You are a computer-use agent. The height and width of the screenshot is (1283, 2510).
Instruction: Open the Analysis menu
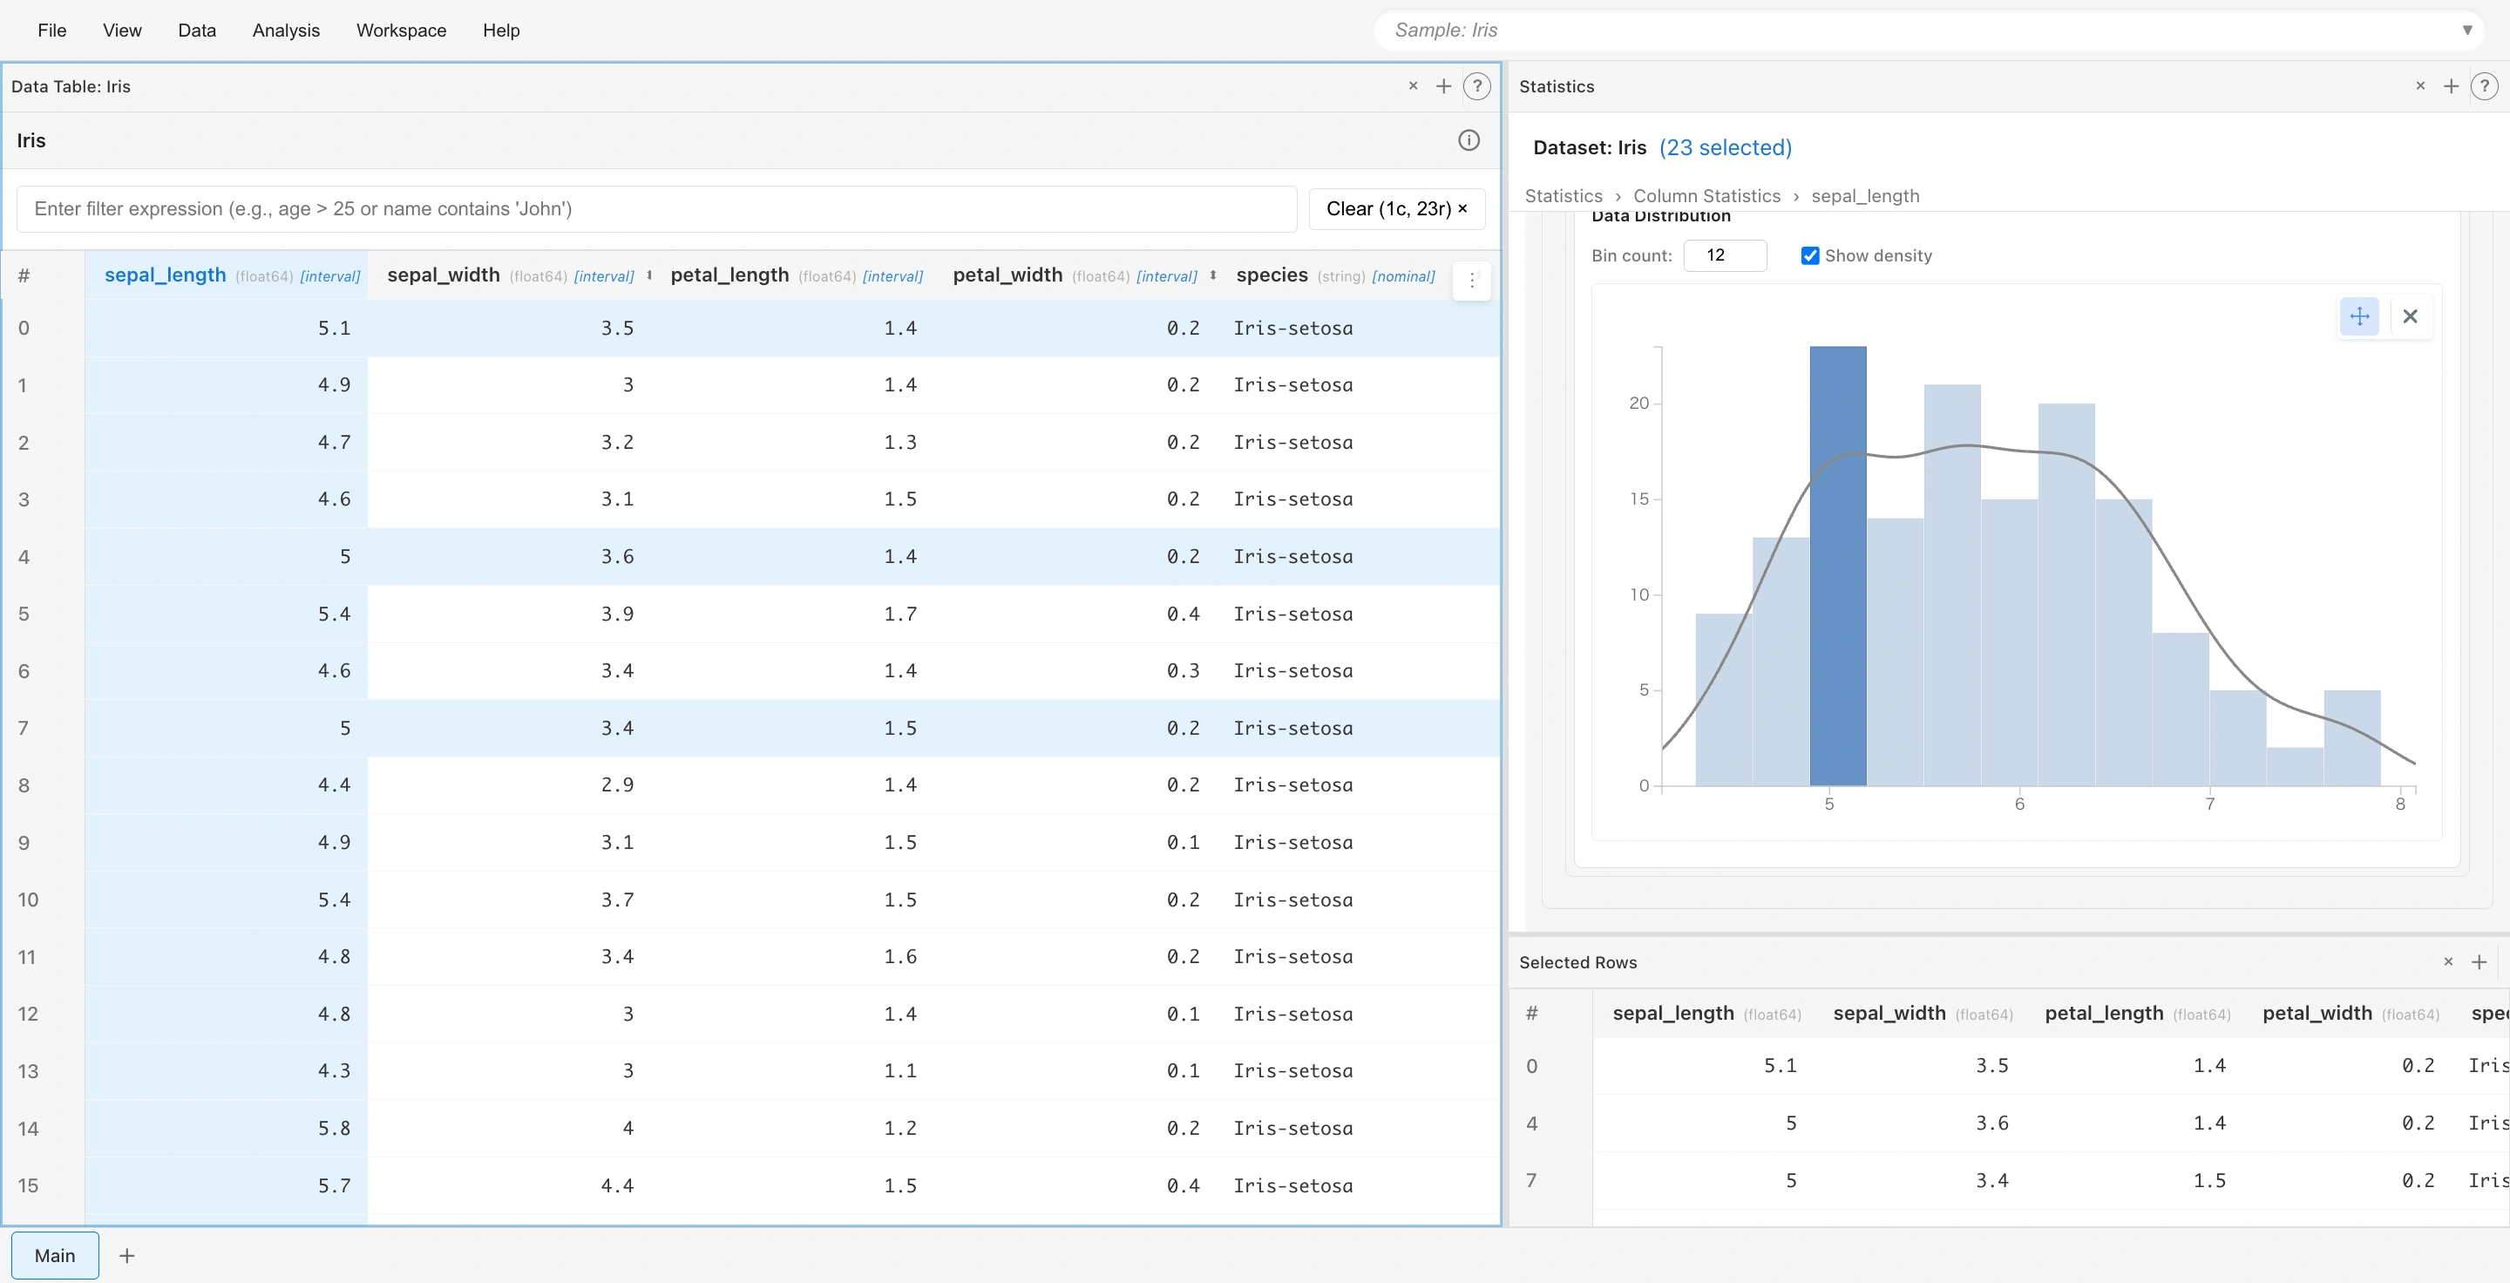point(284,31)
